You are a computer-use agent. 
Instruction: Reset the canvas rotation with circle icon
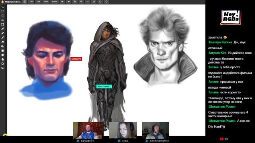click(100, 2)
